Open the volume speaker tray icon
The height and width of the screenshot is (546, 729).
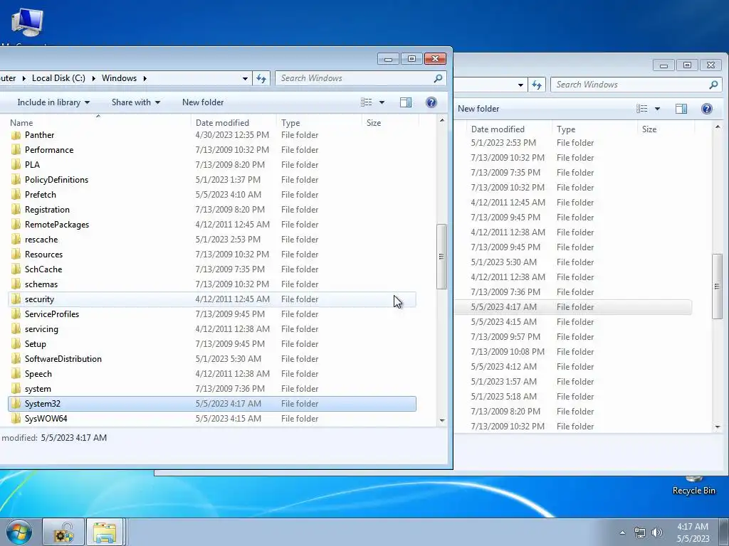click(x=657, y=532)
